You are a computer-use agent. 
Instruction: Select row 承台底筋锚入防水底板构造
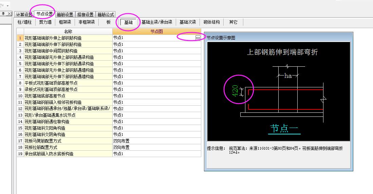coord(68,154)
